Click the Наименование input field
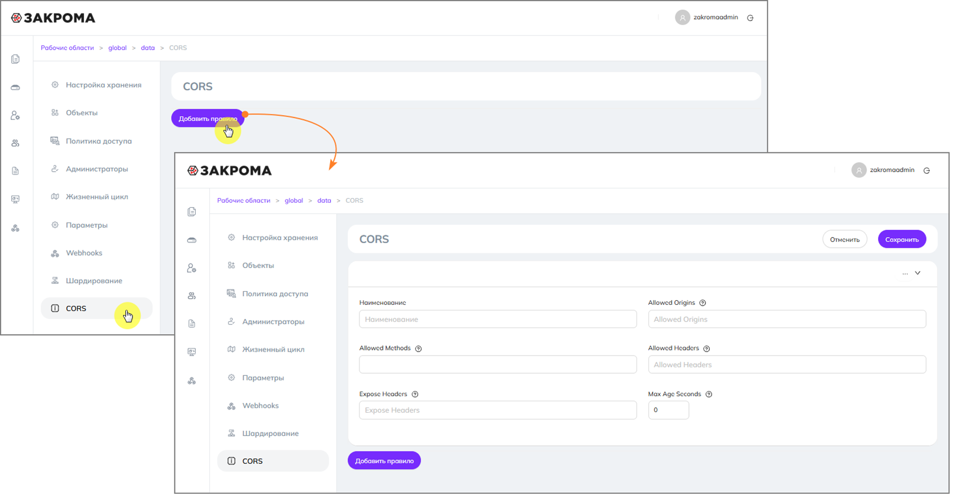The width and height of the screenshot is (957, 504). point(498,319)
